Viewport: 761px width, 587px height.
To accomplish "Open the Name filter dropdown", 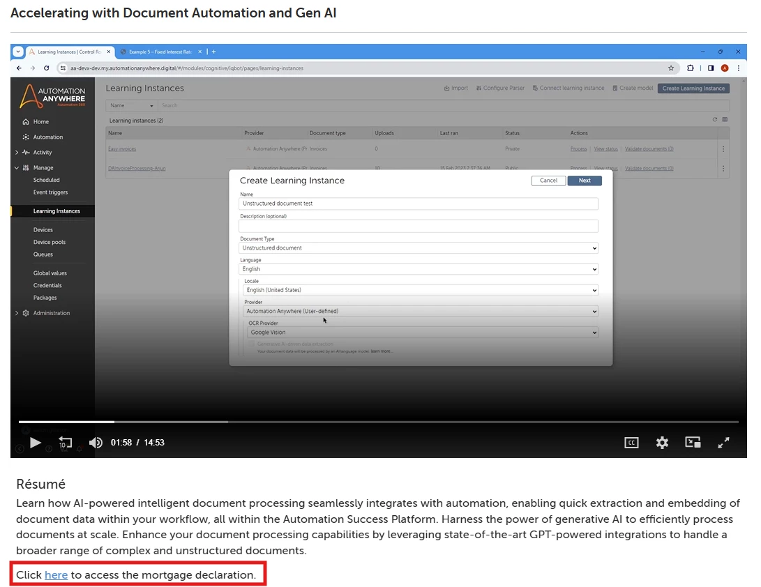I will (x=132, y=106).
